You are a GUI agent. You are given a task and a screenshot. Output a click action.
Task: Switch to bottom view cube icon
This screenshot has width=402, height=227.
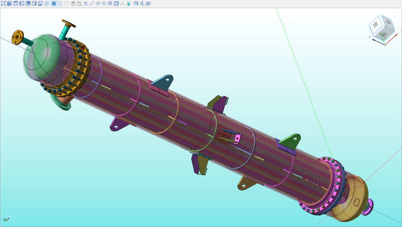pyautogui.click(x=40, y=4)
